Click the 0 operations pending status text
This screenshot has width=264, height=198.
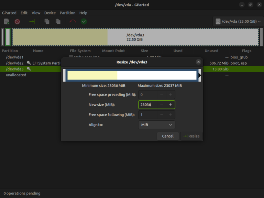pos(22,193)
